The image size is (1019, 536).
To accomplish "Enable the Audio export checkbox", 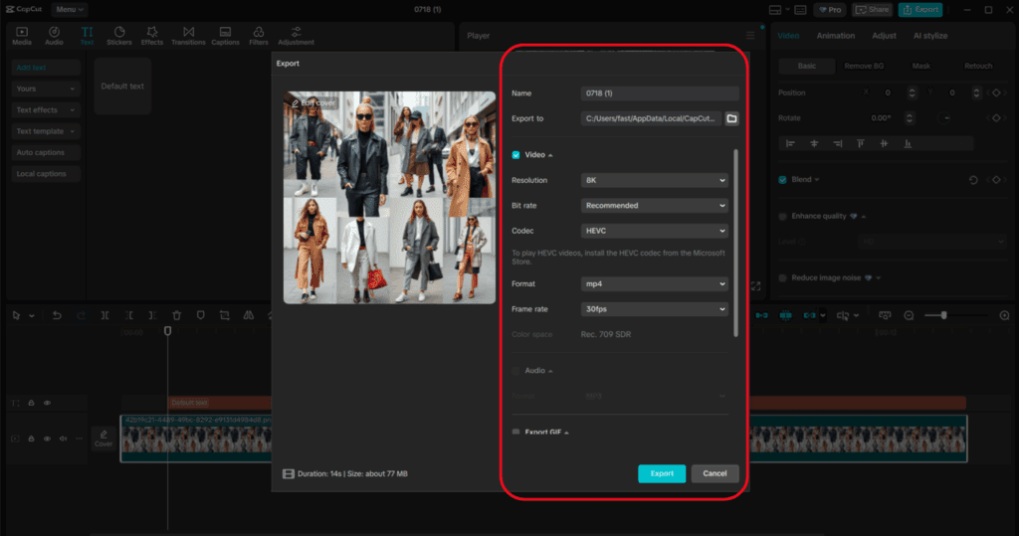I will 516,370.
